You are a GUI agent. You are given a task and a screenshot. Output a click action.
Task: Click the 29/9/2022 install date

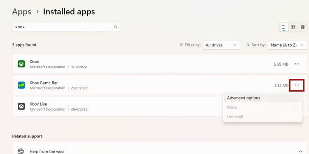coord(79,88)
